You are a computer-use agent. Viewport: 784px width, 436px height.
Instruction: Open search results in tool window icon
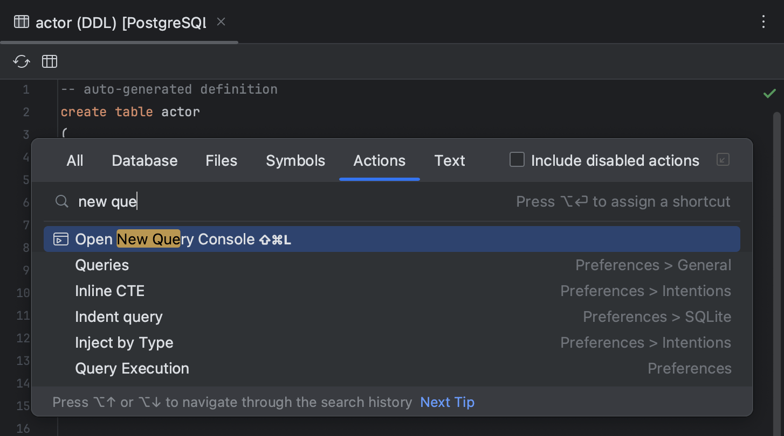[723, 159]
